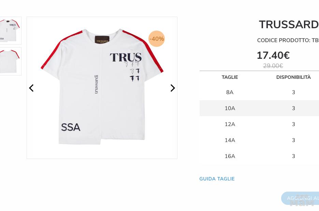Image resolution: width=319 pixels, height=211 pixels.
Task: Select the back view t-shirt thumbnail
Action: (10, 61)
